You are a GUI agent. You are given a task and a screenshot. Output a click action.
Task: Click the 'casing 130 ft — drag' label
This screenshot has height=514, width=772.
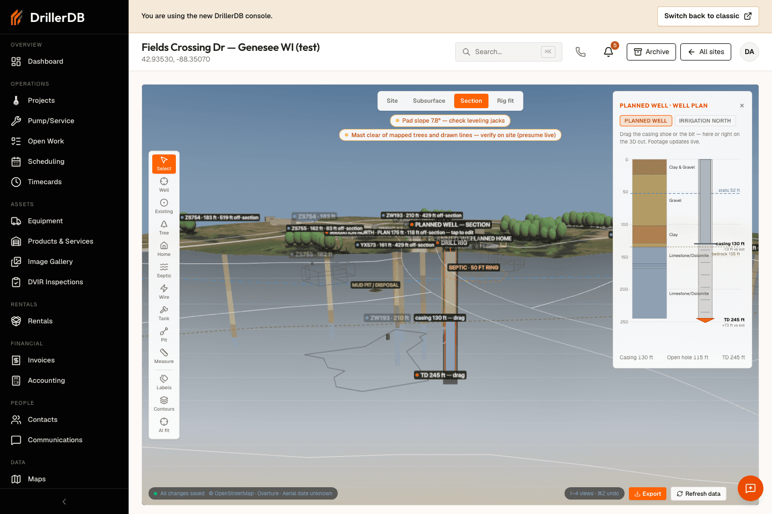pos(440,318)
